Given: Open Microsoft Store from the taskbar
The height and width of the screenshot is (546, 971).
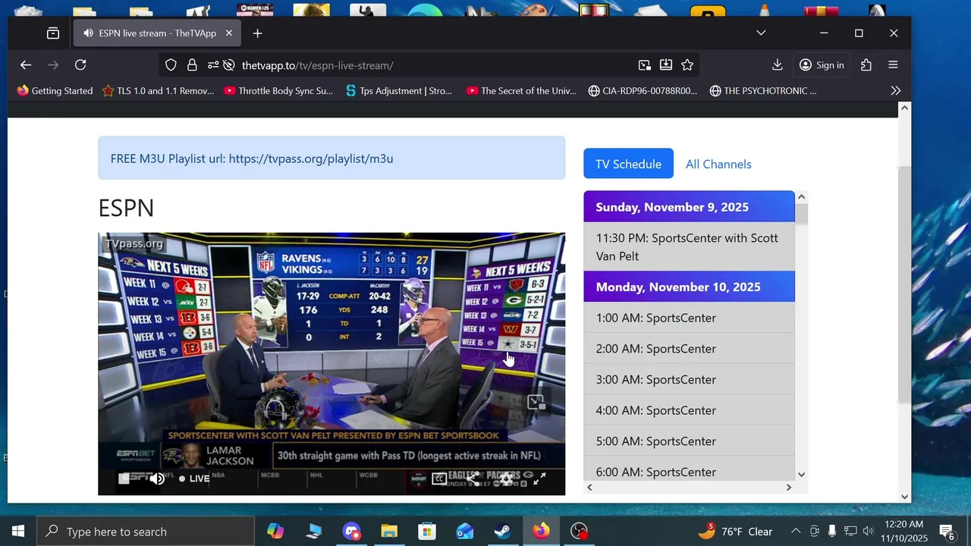Looking at the screenshot, I should click(427, 532).
